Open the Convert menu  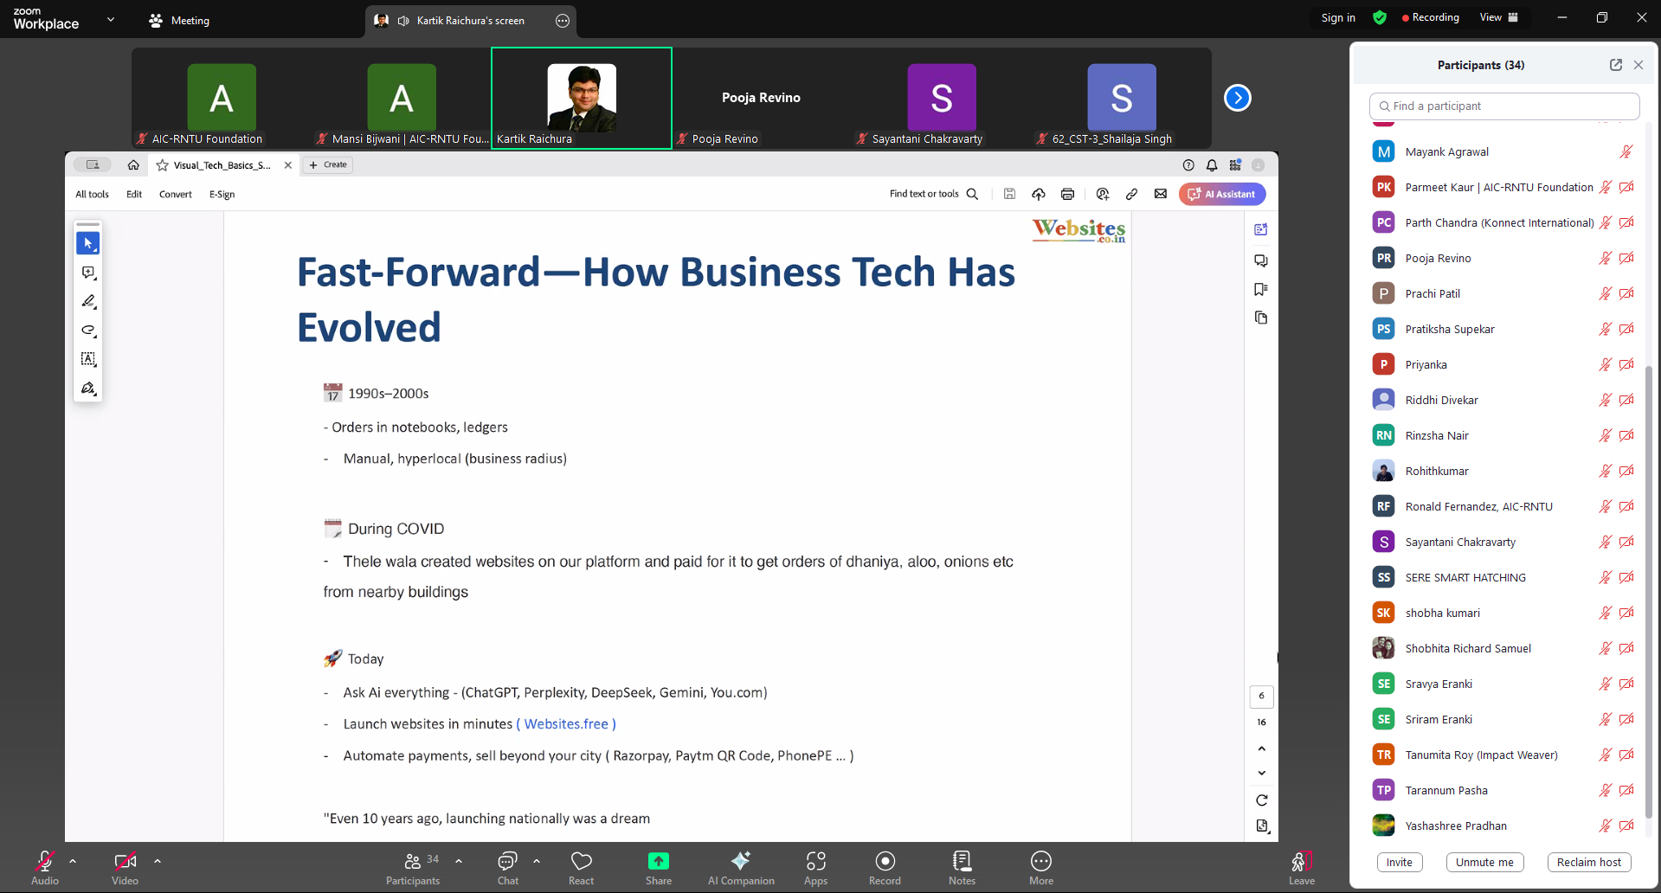[x=176, y=194]
